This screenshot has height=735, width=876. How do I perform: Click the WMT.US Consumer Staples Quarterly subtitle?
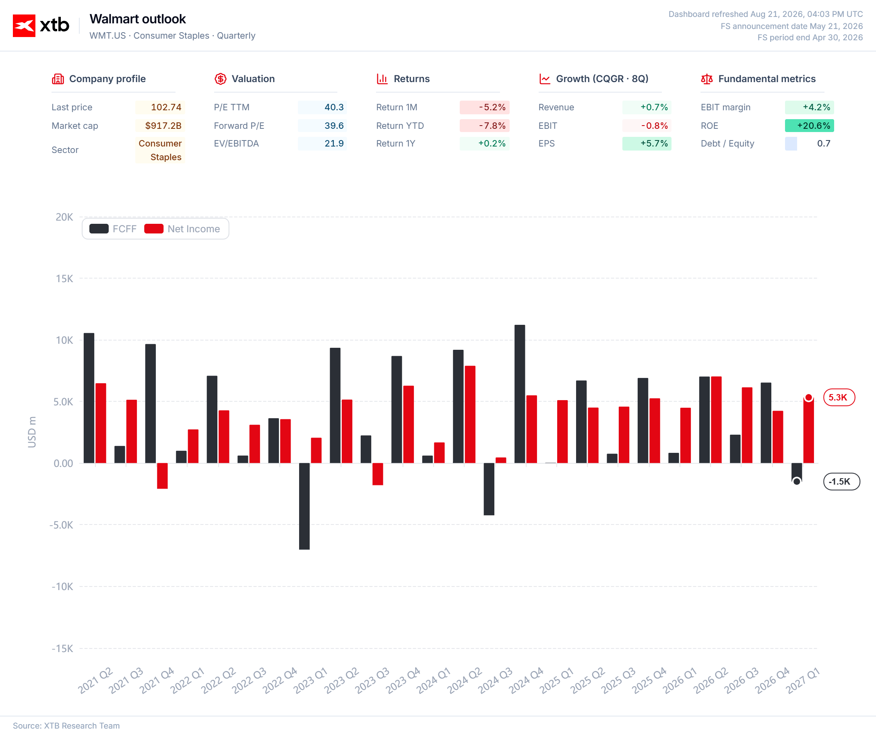tap(172, 35)
